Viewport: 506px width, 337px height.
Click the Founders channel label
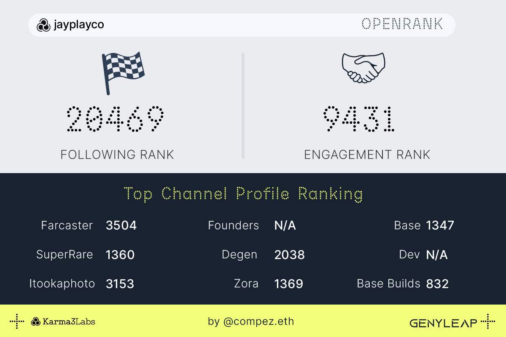[234, 225]
